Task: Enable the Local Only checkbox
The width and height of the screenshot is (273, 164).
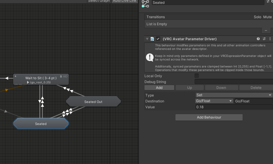Action: point(197,76)
